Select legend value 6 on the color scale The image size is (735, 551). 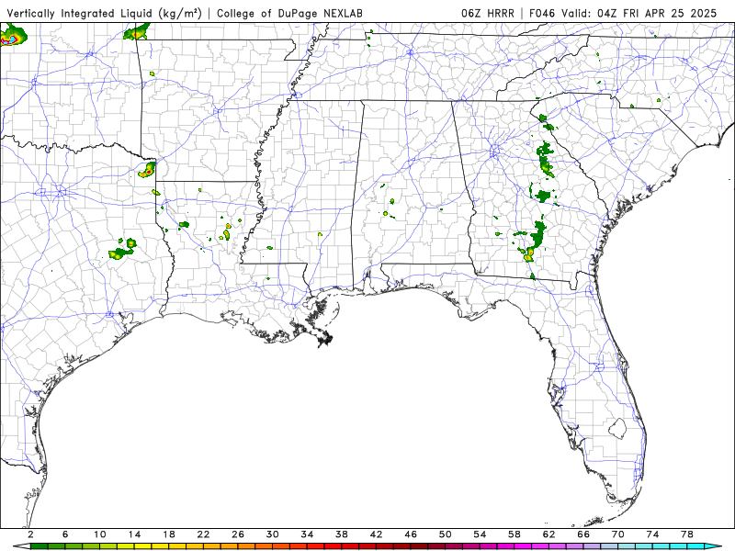click(65, 534)
